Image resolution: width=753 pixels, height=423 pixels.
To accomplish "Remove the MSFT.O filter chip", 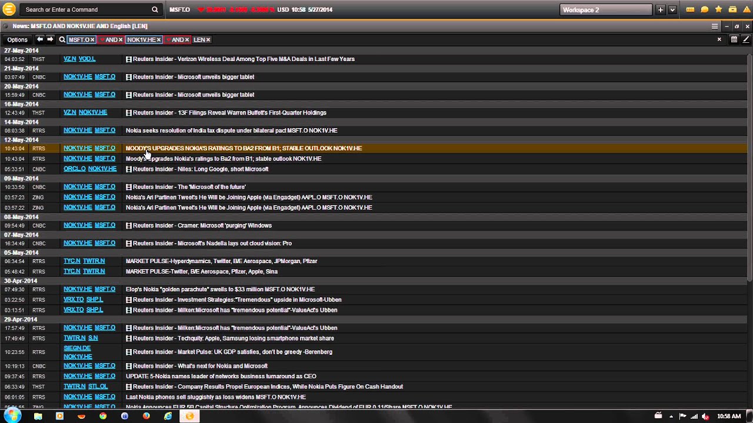I will 92,39.
